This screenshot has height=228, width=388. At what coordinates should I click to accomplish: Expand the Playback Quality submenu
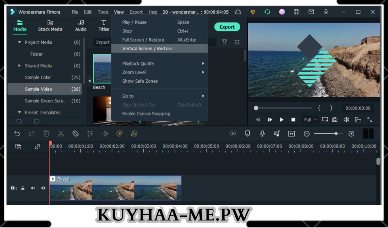coord(160,64)
